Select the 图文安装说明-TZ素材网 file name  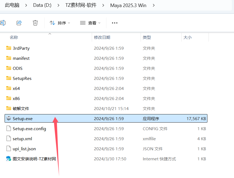(34, 159)
